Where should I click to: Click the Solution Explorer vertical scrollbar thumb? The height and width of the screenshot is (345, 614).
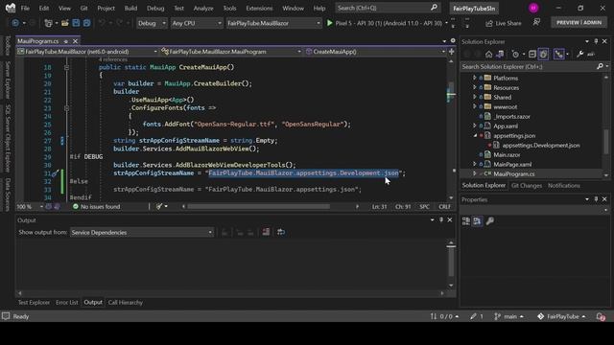tap(605, 142)
